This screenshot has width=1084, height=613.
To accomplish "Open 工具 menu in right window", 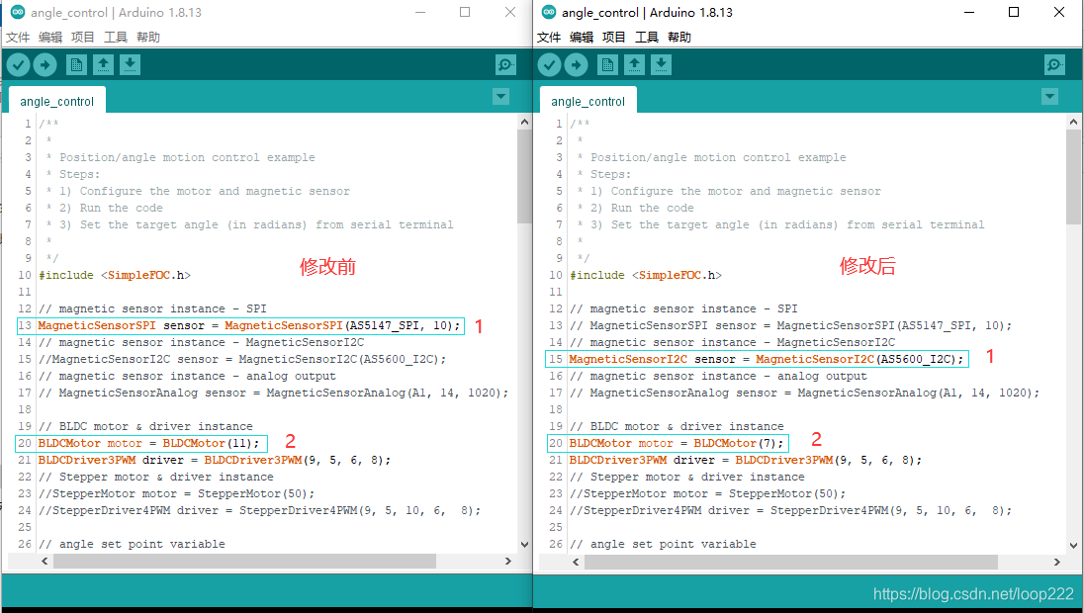I will pos(647,38).
